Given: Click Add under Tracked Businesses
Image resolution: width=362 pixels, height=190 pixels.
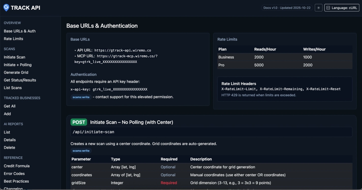Looking at the screenshot, I should pos(7,114).
